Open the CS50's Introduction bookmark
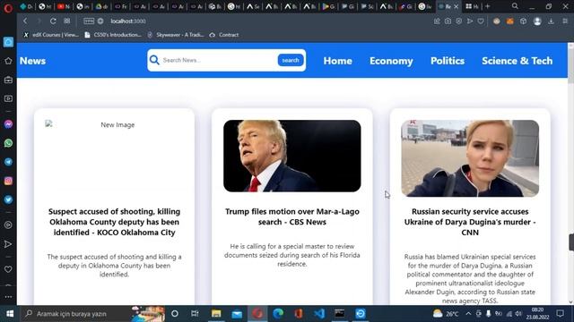The width and height of the screenshot is (574, 322). click(x=113, y=35)
